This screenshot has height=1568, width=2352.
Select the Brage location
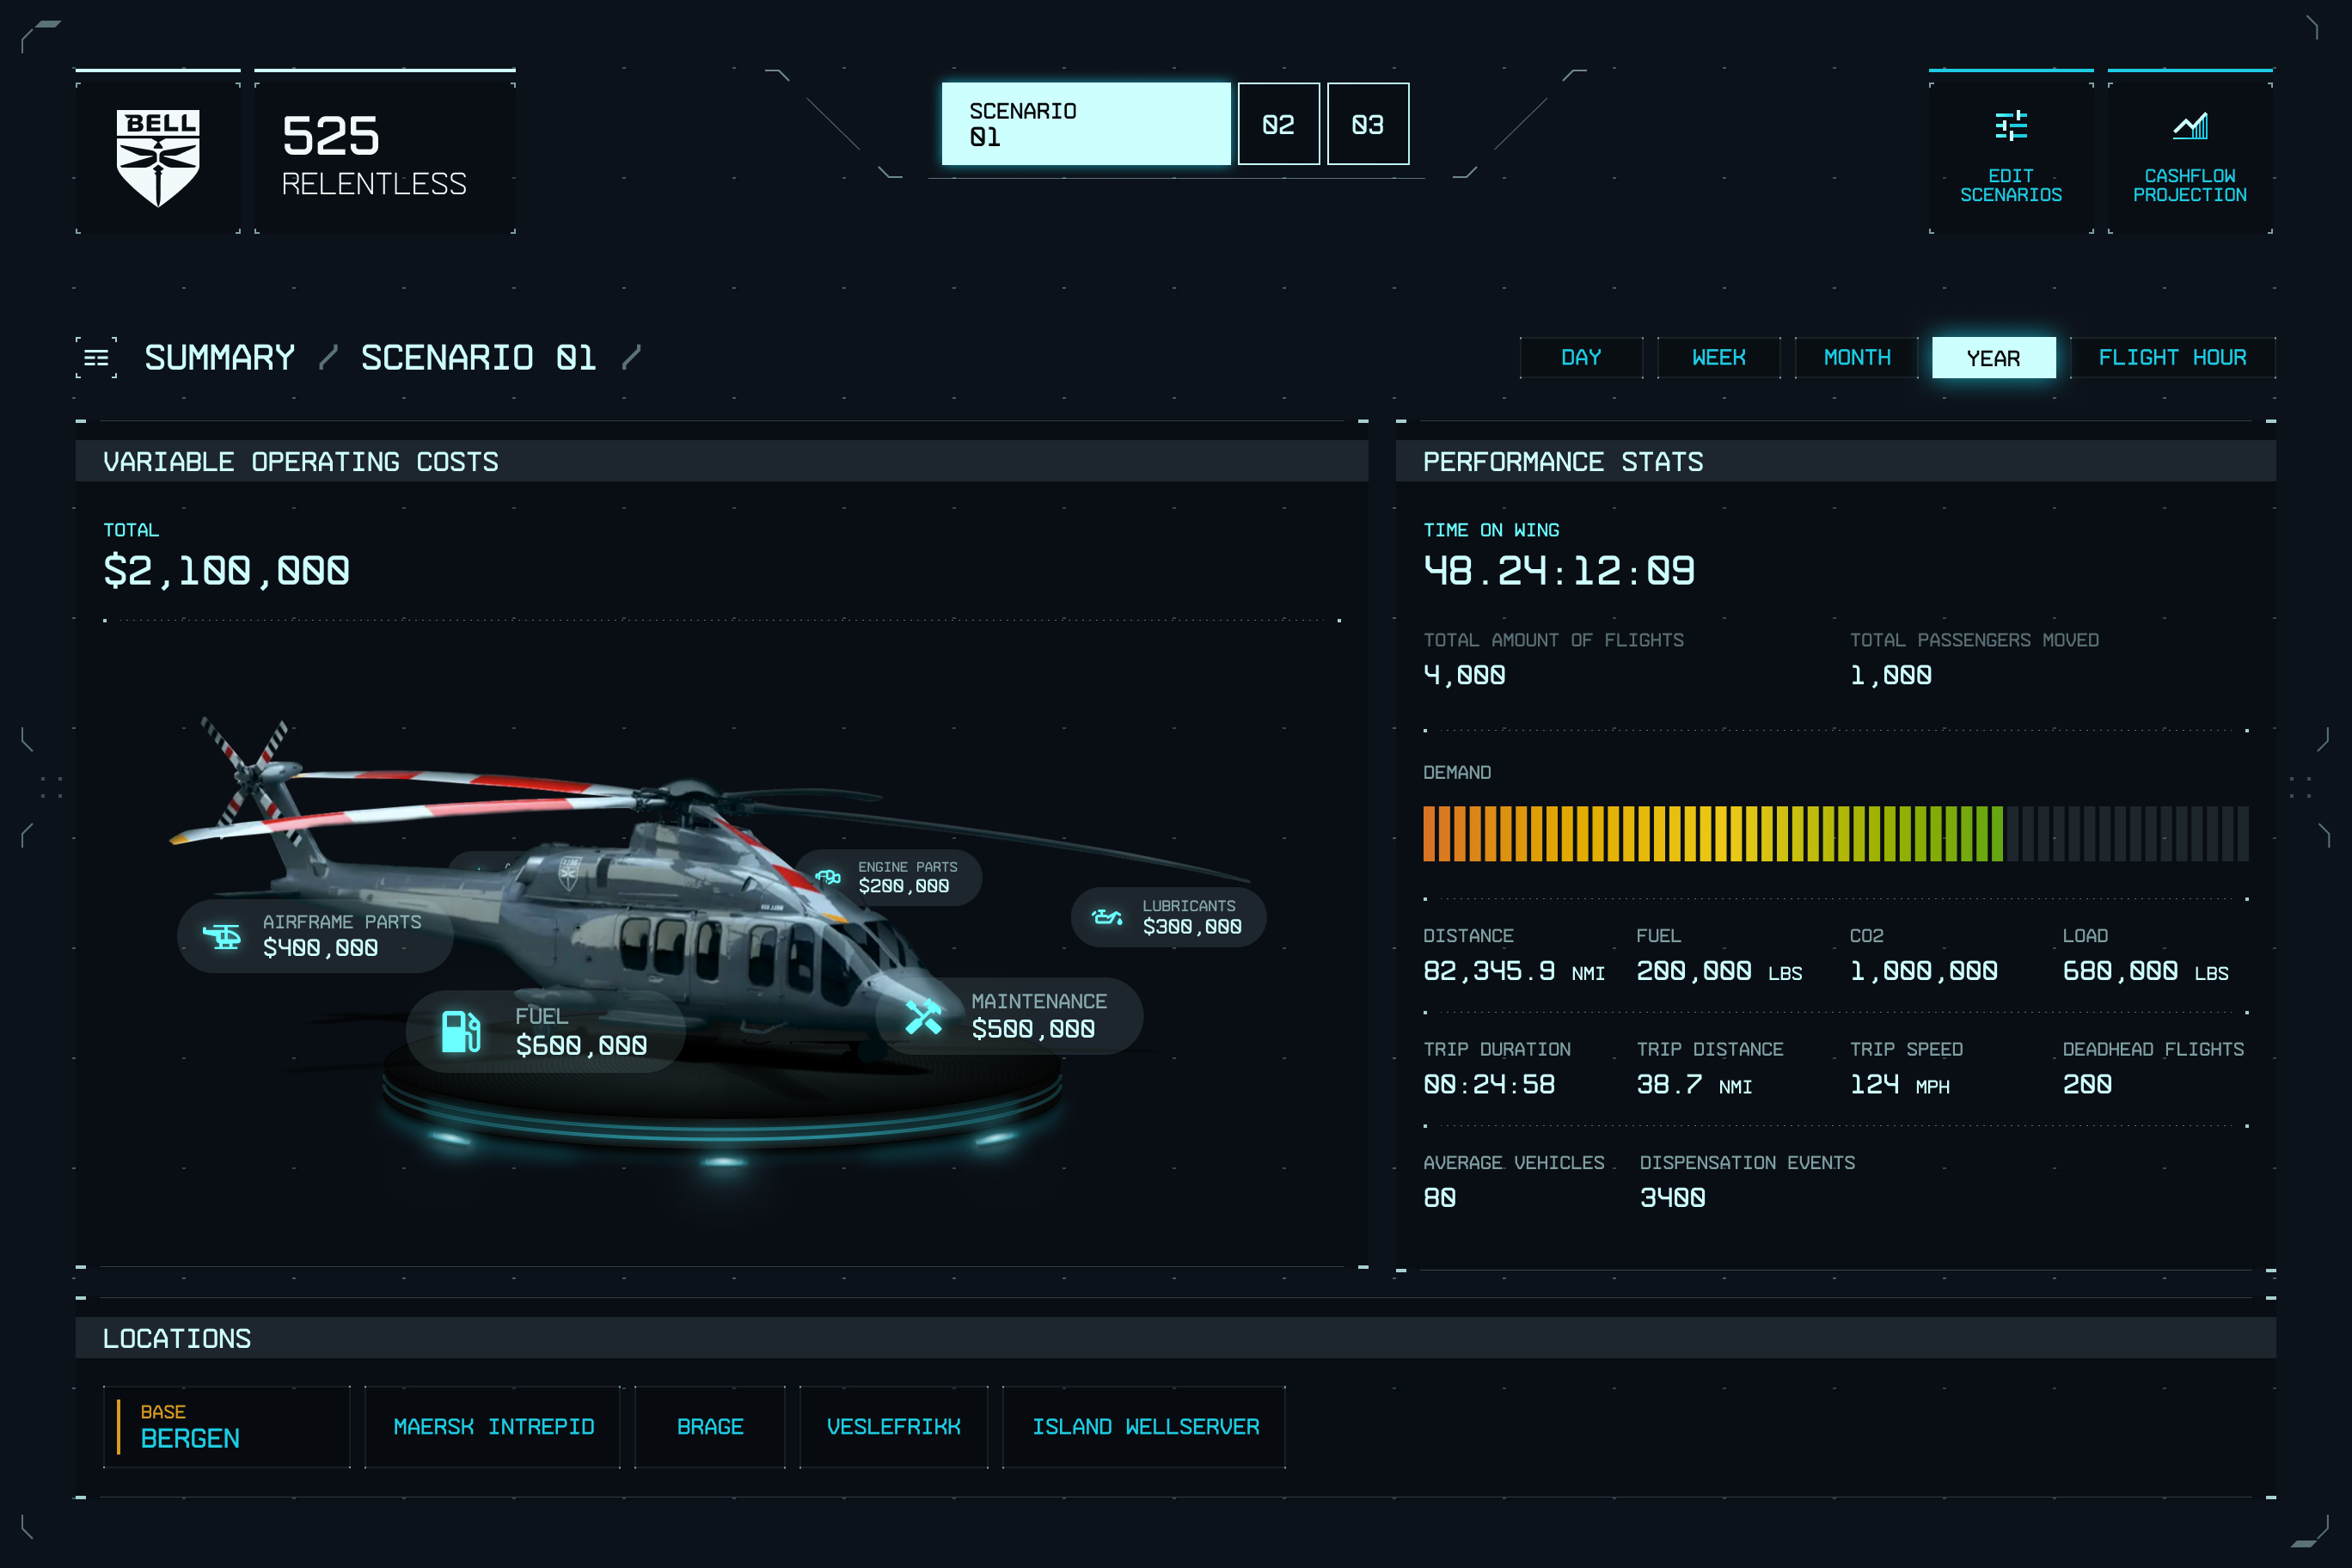[710, 1427]
